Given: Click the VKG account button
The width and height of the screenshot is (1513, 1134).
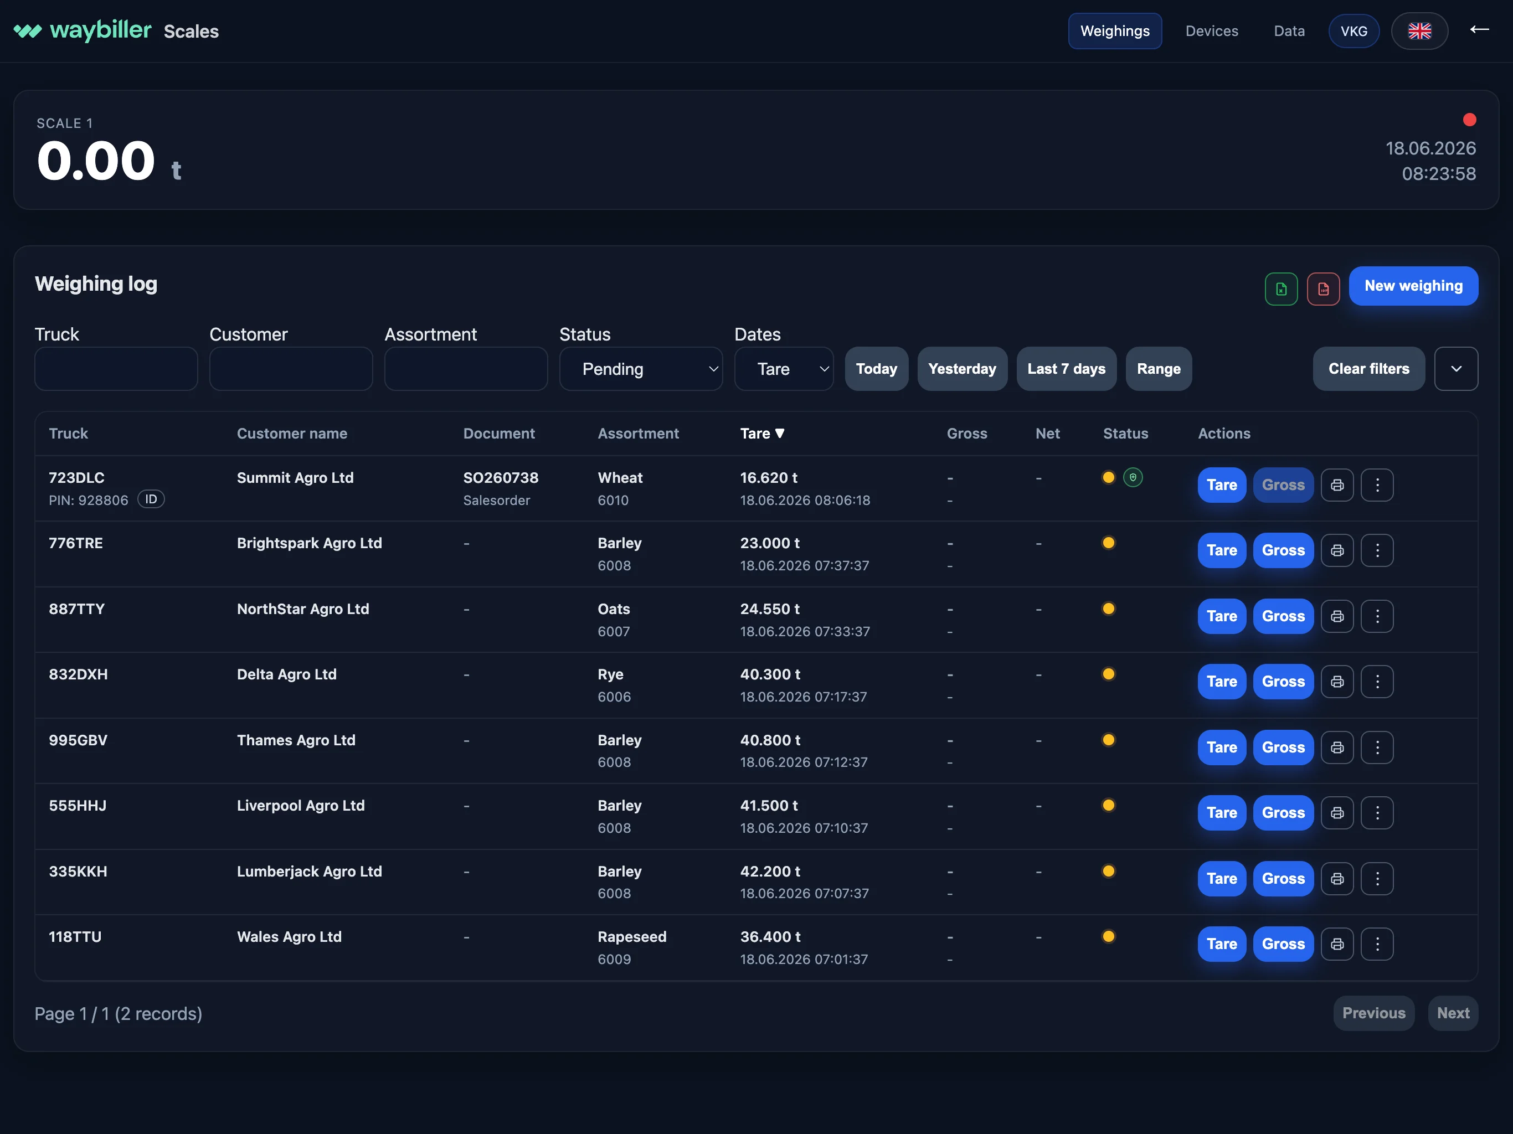Looking at the screenshot, I should tap(1354, 31).
